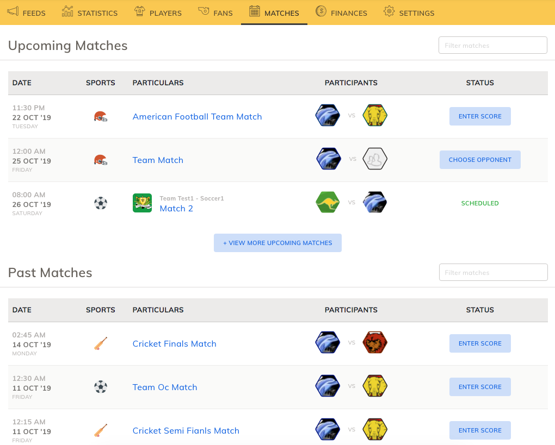Click the Fans whistle icon
555x445 pixels.
tap(203, 11)
